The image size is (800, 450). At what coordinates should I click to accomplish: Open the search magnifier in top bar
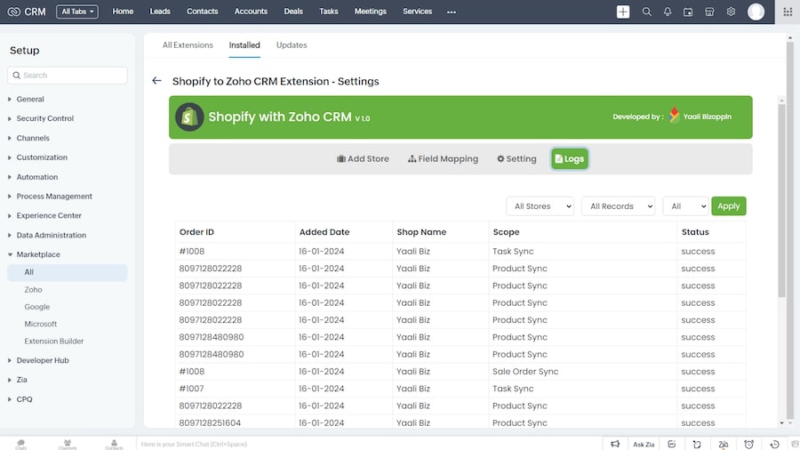[x=646, y=12]
